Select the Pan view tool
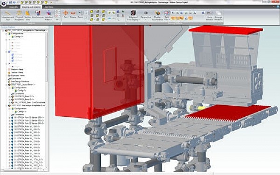 (65, 14)
